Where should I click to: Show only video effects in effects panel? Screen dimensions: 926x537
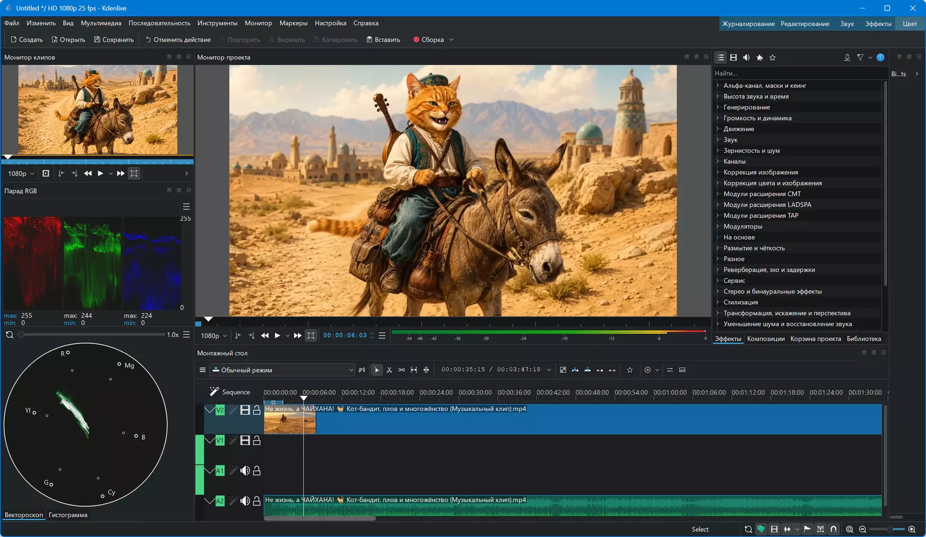[x=733, y=57]
